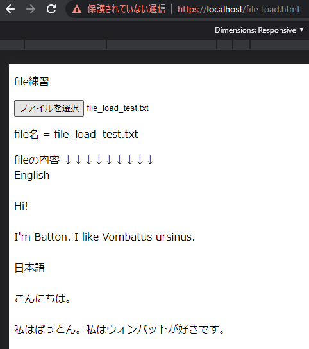The width and height of the screenshot is (309, 349).
Task: Focus the address bar URL localhost/file_load.html
Action: (x=238, y=10)
